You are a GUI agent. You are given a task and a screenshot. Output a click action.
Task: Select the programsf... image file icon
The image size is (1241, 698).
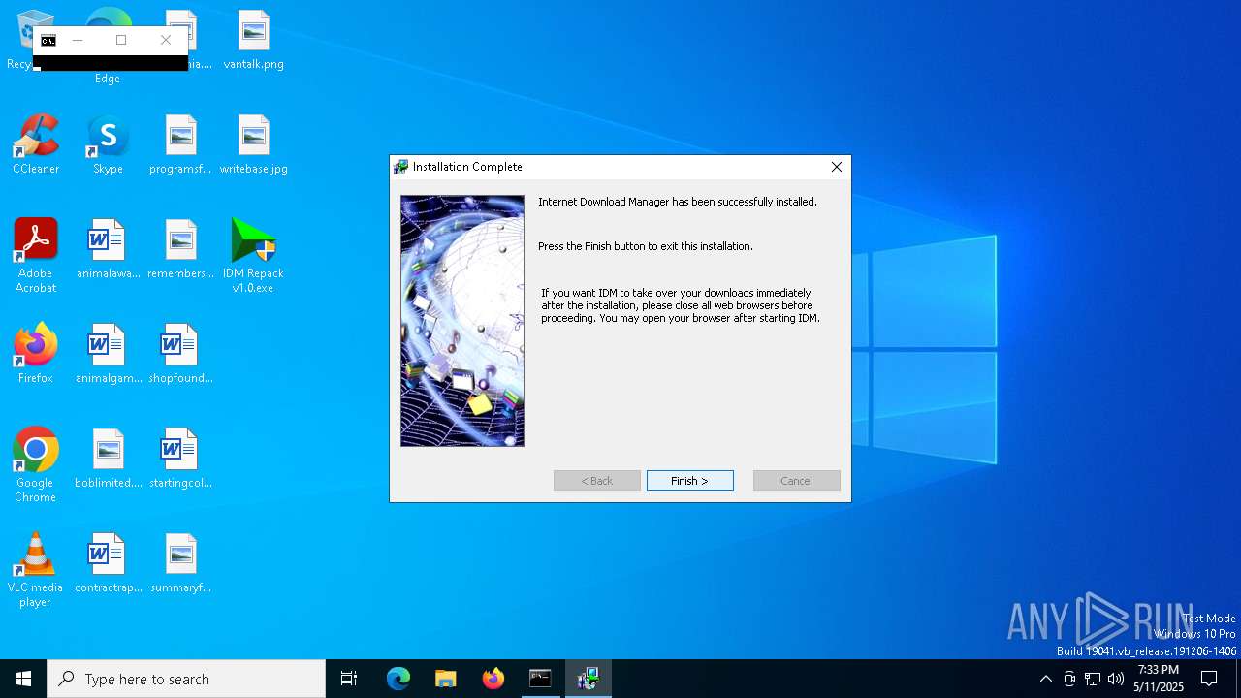[x=180, y=145]
